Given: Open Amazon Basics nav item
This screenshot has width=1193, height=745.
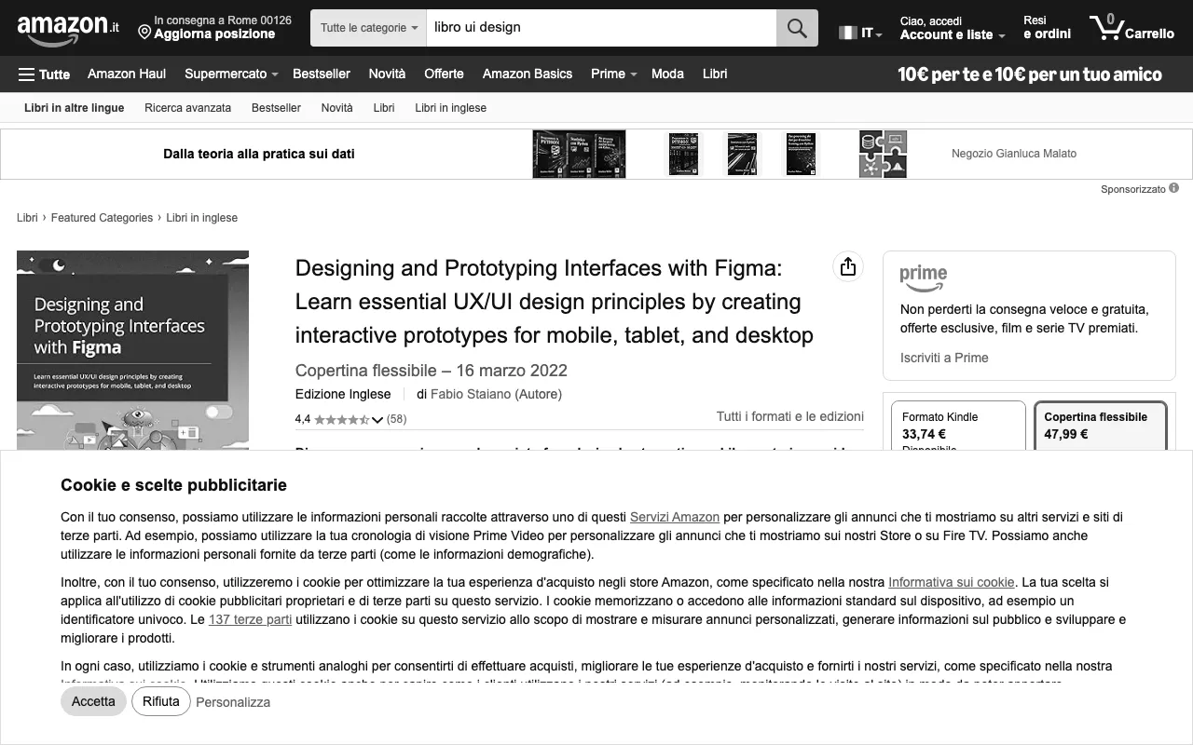Looking at the screenshot, I should pos(528,74).
